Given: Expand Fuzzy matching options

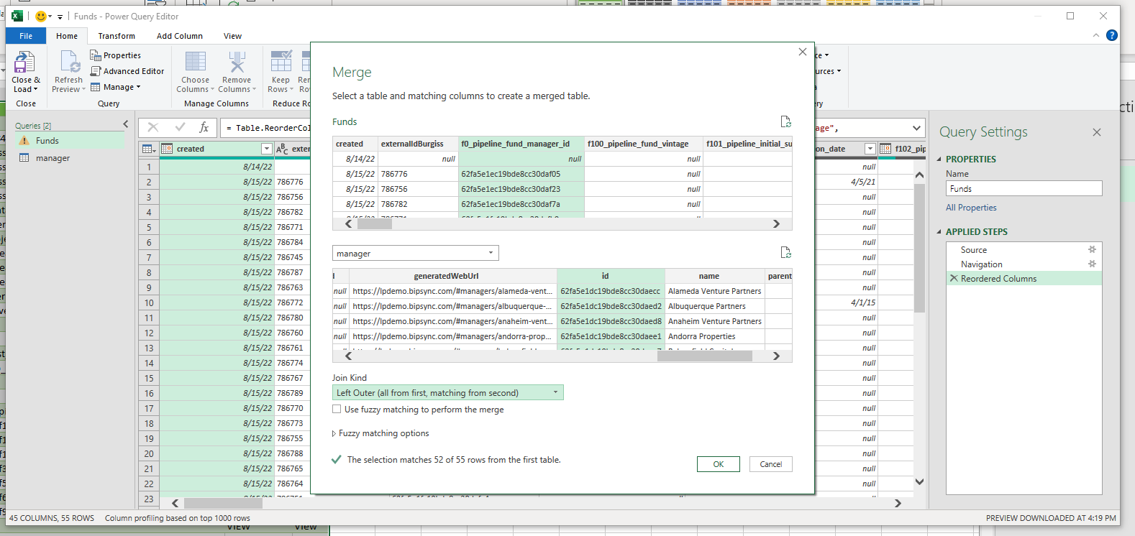Looking at the screenshot, I should click(x=334, y=433).
